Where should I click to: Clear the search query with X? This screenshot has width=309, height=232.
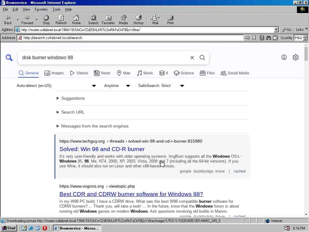192,58
